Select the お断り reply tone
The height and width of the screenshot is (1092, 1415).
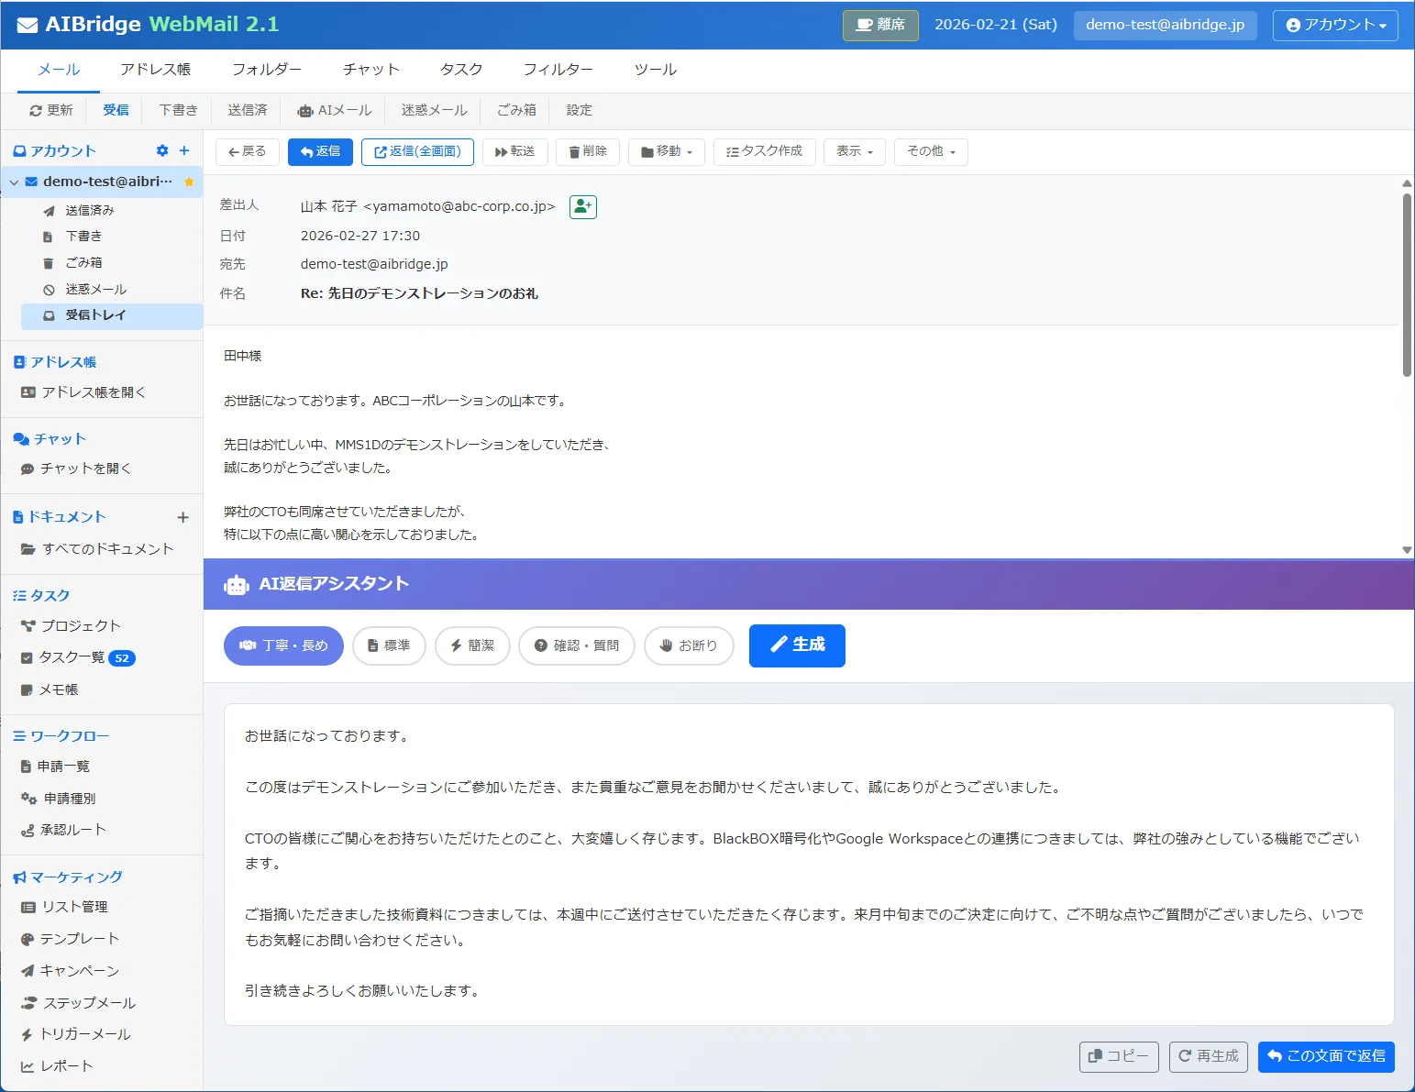(689, 645)
